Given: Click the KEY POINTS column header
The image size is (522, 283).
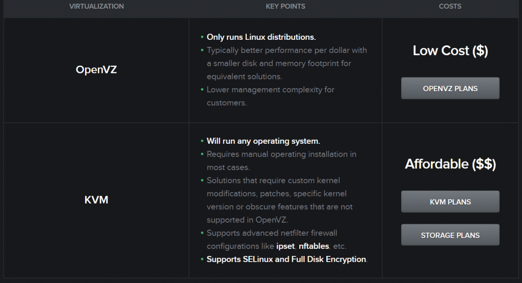Looking at the screenshot, I should point(285,6).
